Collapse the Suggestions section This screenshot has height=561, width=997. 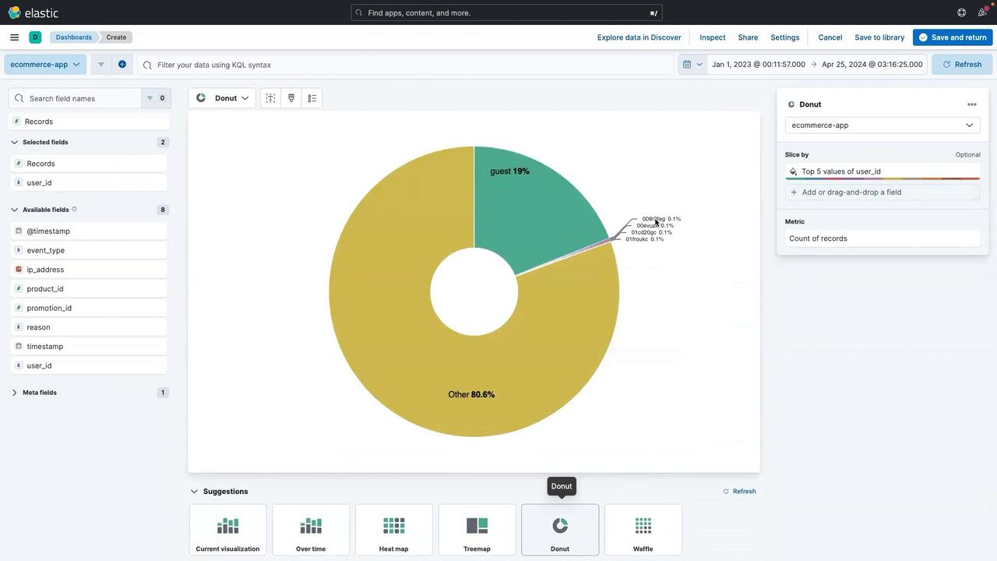(x=195, y=492)
